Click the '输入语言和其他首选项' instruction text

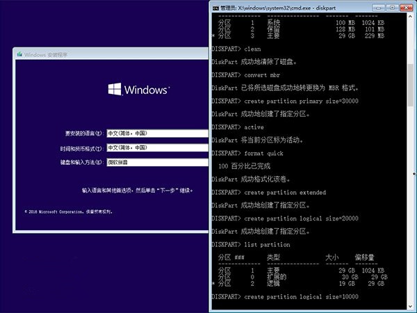point(138,191)
